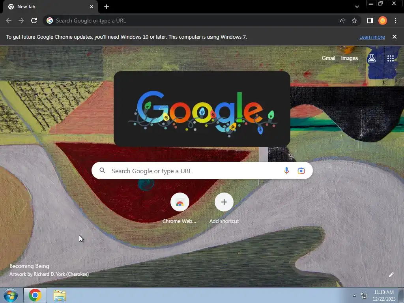The image size is (404, 303).
Task: Show hidden system tray icons
Action: (x=354, y=296)
